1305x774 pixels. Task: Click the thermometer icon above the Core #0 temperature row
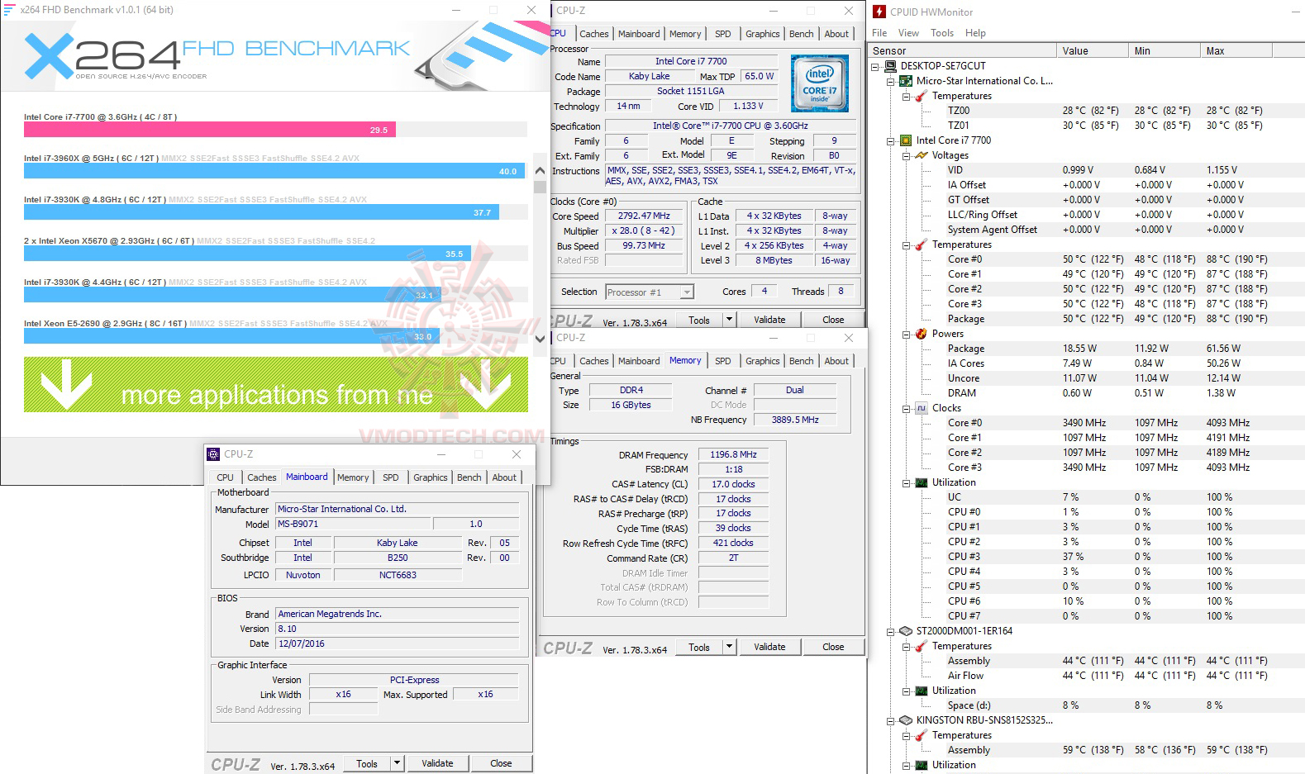pos(921,245)
